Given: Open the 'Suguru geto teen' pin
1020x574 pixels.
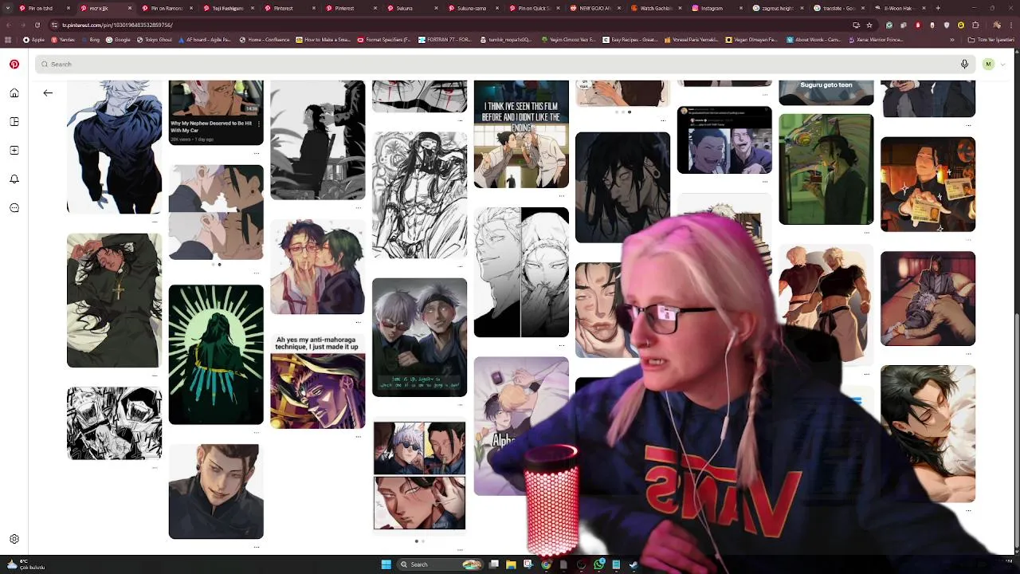Looking at the screenshot, I should coord(826,92).
